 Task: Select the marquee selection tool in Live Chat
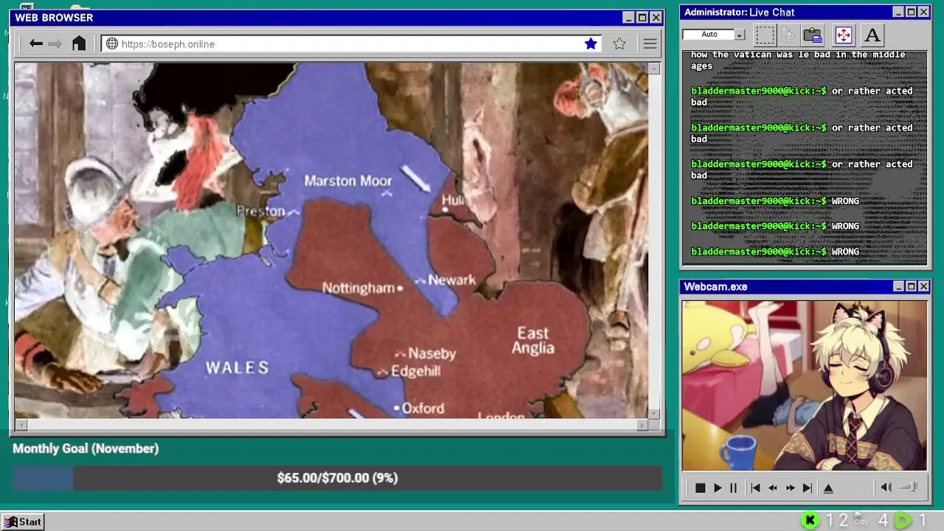click(766, 35)
